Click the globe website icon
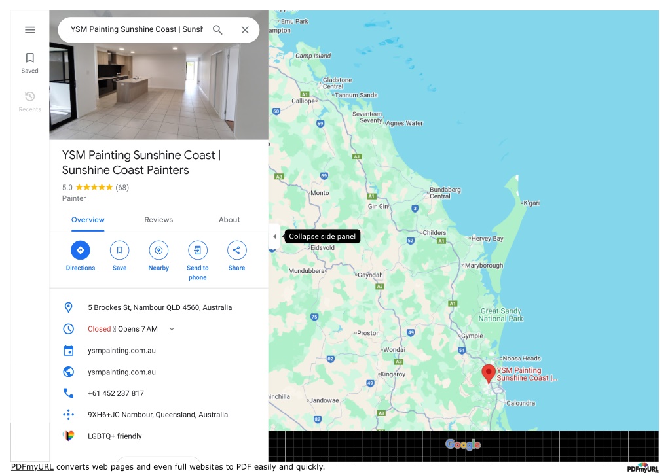This screenshot has width=670, height=473. [x=68, y=372]
